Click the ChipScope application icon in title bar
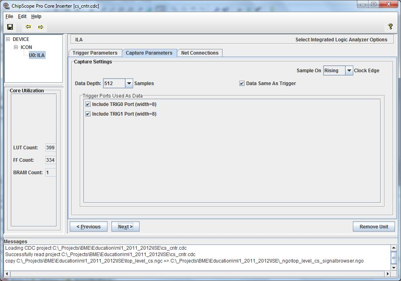Screen dimensions: 401x281 point(6,5)
